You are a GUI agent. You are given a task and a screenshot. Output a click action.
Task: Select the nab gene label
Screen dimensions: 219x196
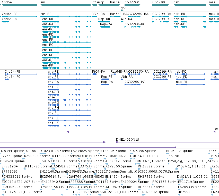click(x=176, y=2)
